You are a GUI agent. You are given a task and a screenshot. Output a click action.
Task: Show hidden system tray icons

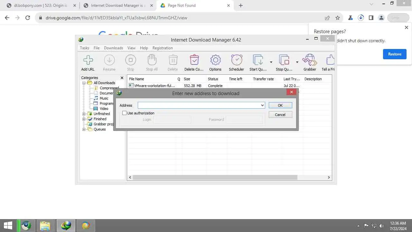pos(359,226)
